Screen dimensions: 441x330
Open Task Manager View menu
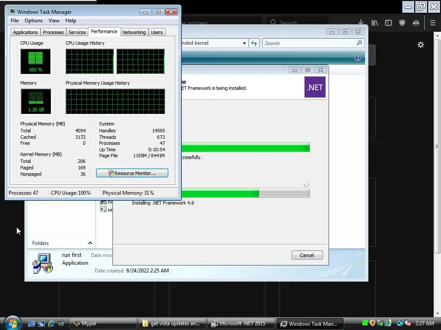click(x=54, y=21)
